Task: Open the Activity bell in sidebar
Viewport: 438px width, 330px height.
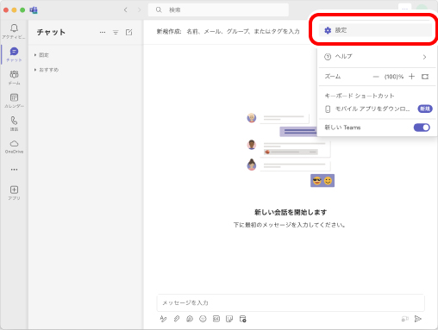Action: click(14, 28)
